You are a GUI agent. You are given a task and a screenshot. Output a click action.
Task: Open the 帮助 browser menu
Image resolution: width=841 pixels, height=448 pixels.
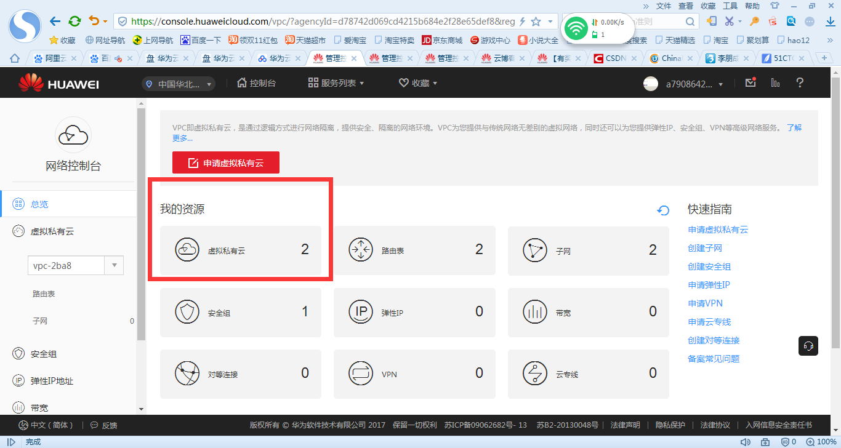click(752, 6)
